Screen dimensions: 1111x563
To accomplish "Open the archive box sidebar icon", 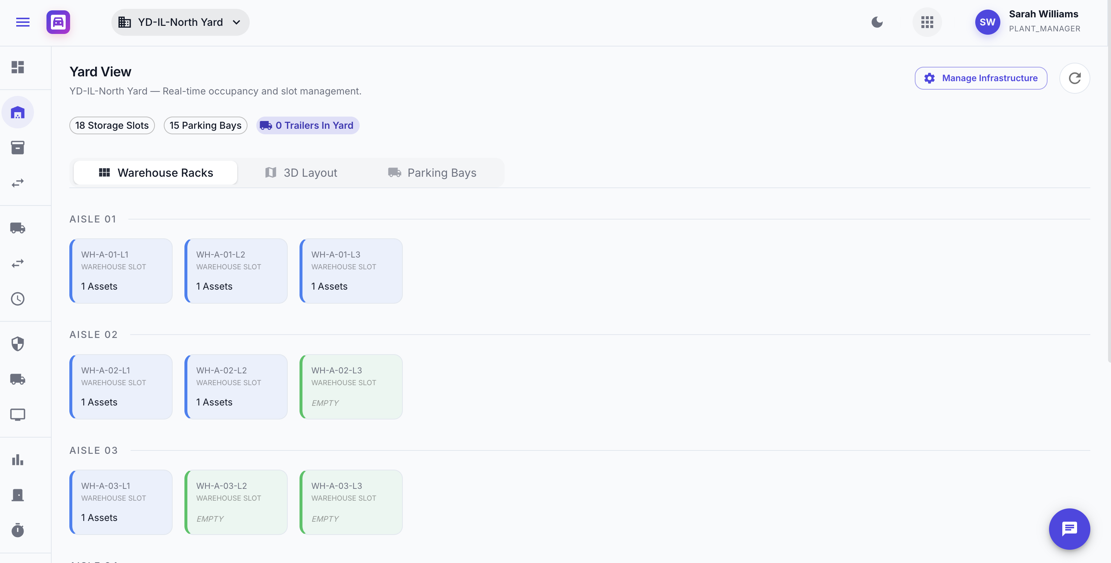I will 18,148.
